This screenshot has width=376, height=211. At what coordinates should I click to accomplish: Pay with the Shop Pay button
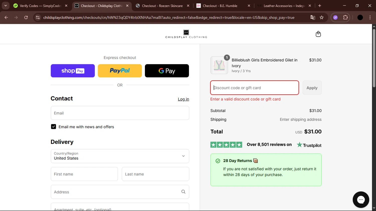[x=73, y=71]
